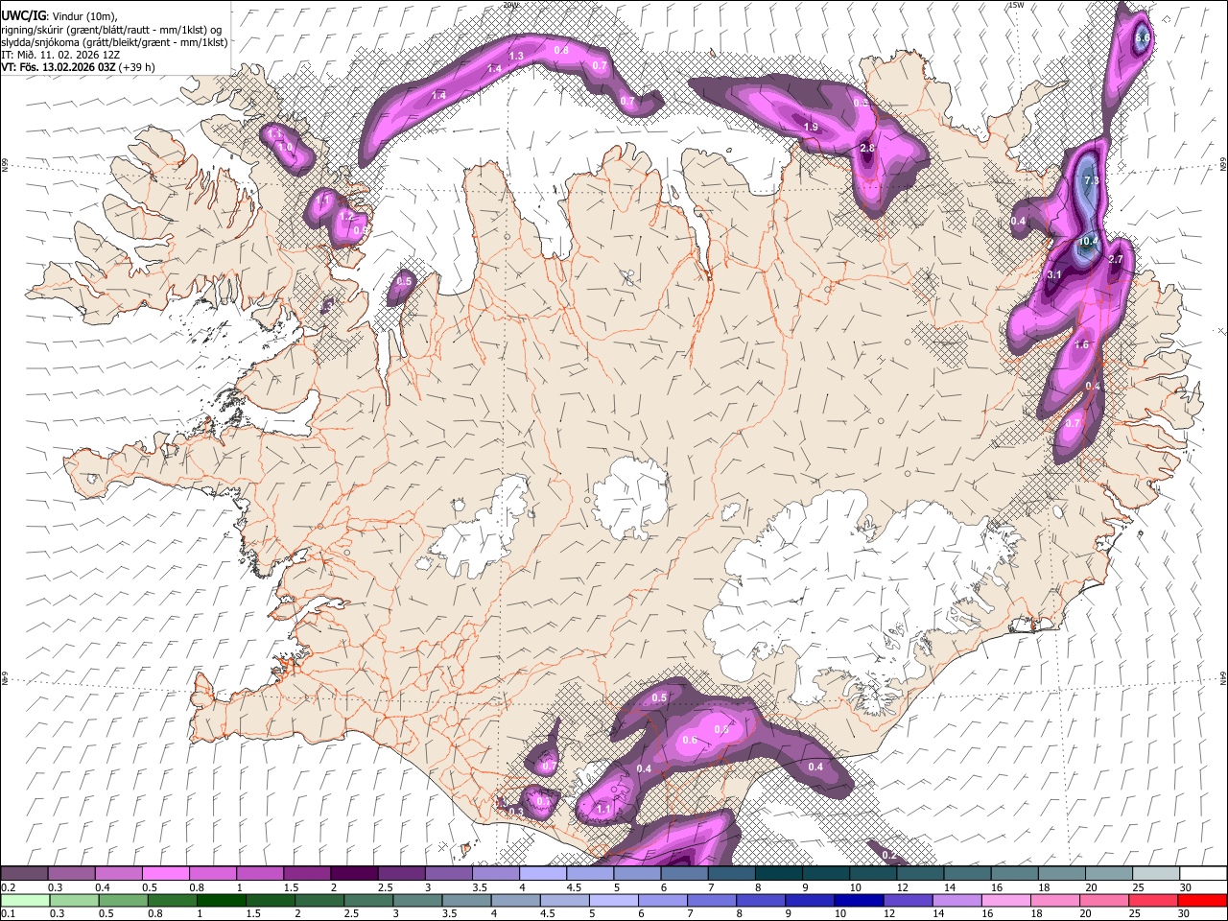Click the 7.3 precipitation value on the map
This screenshot has height=921, width=1228.
(1091, 180)
